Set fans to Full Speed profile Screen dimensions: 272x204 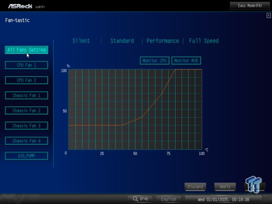pos(204,41)
